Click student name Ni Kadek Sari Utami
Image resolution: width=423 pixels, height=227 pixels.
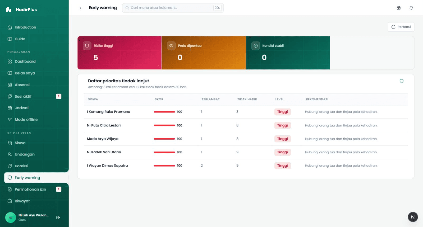pyautogui.click(x=104, y=152)
